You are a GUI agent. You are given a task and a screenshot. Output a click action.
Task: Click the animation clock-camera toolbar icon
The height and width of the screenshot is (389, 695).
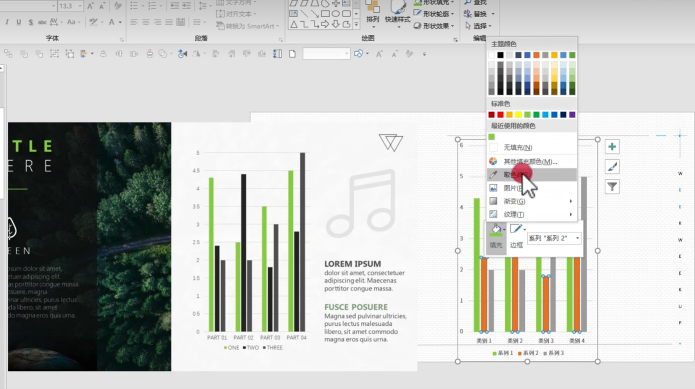tap(182, 54)
